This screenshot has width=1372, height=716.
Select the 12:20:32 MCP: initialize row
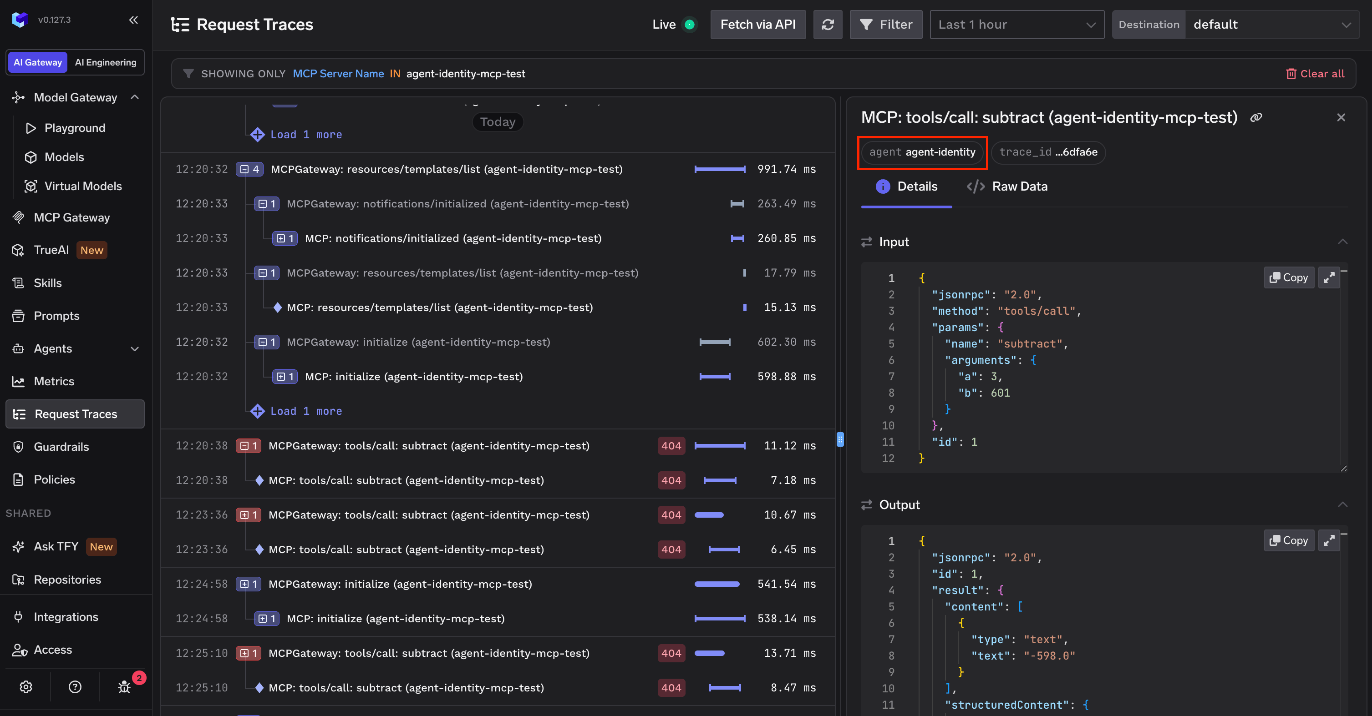pyautogui.click(x=498, y=376)
